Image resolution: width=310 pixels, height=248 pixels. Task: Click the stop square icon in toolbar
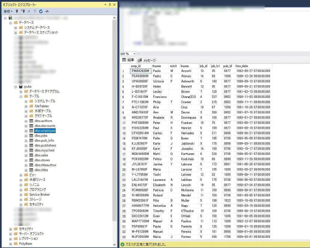click(x=29, y=11)
